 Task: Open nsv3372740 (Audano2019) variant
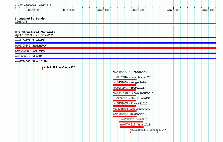(130, 114)
